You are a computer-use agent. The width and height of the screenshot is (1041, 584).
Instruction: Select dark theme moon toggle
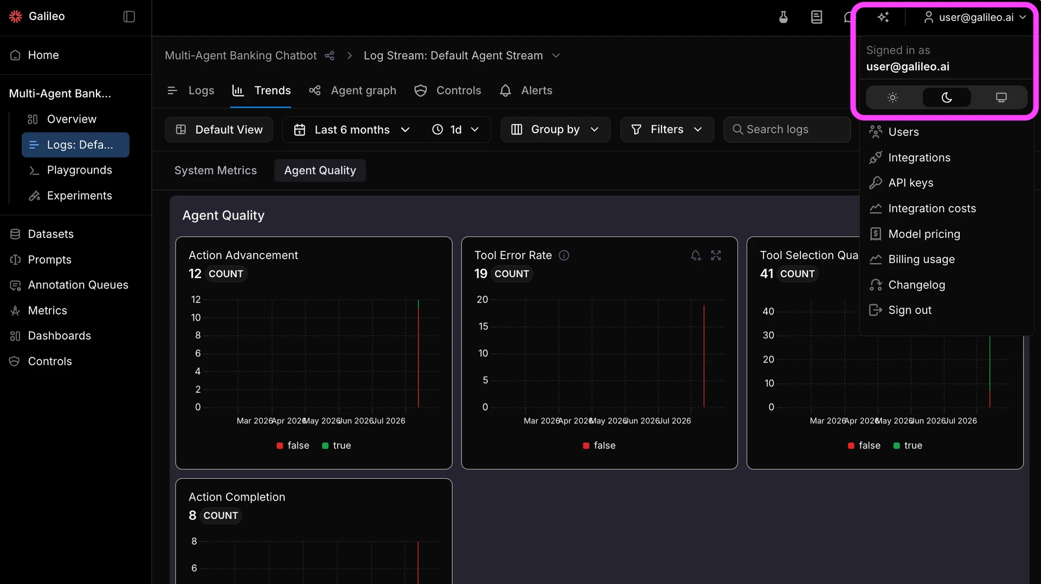tap(947, 98)
